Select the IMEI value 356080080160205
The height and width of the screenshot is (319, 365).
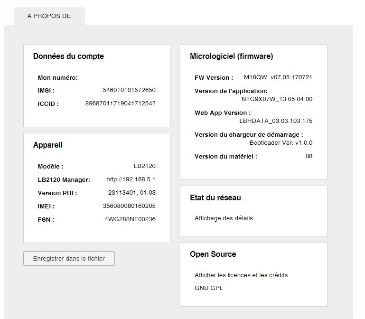(x=129, y=206)
